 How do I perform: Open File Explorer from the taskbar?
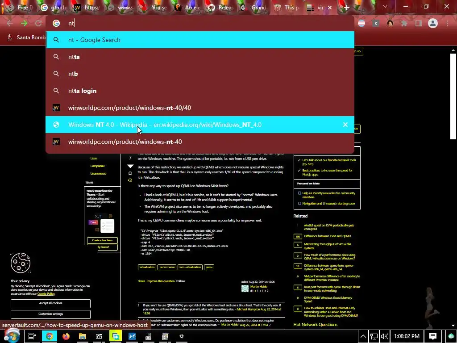[83, 336]
